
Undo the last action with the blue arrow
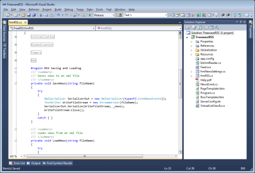coord(58,15)
